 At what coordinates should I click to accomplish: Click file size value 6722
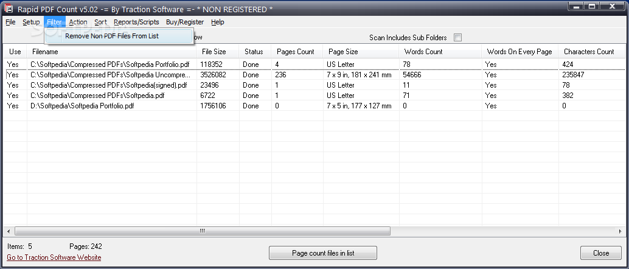point(208,96)
